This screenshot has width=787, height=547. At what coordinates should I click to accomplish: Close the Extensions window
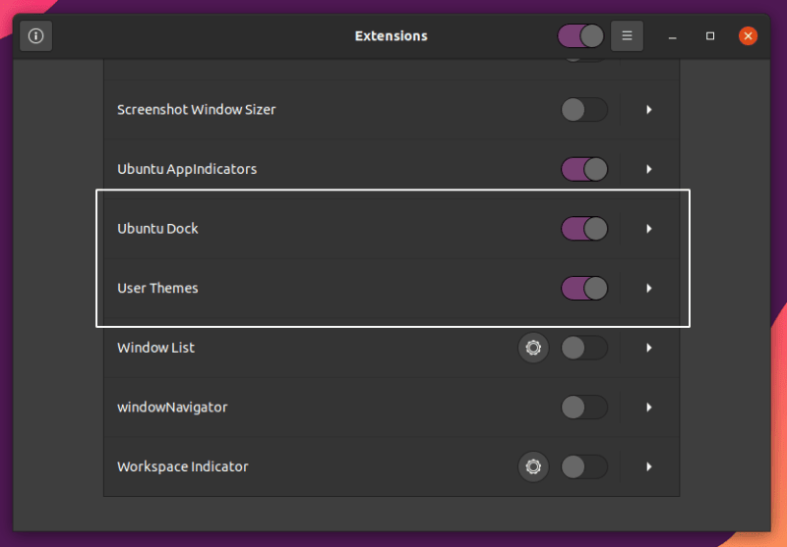(x=748, y=36)
